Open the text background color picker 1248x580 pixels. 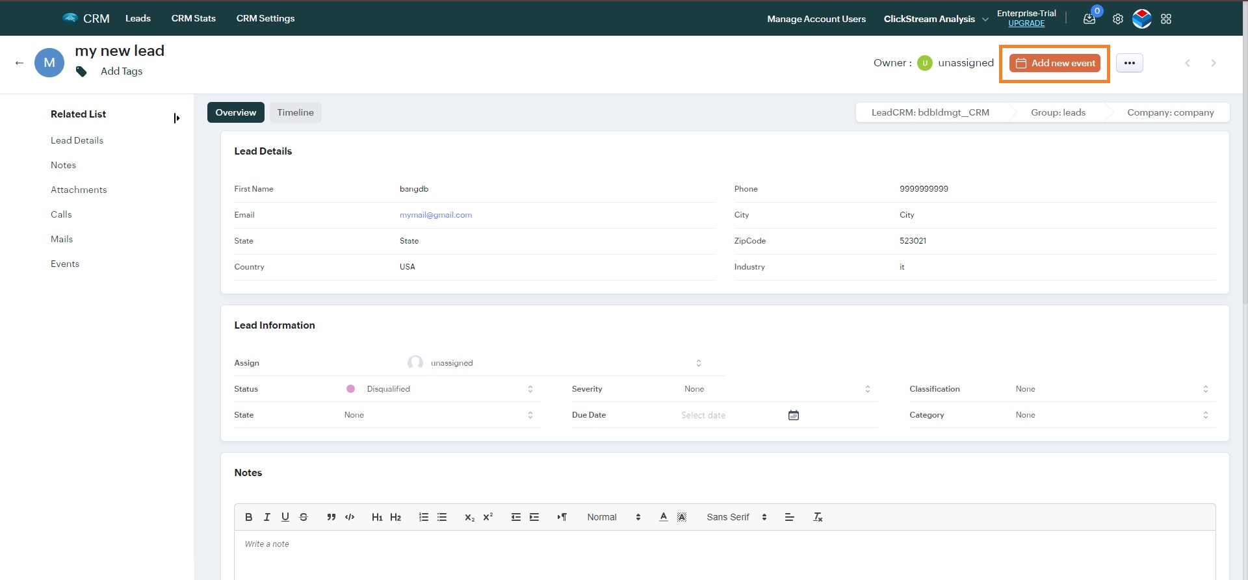pyautogui.click(x=681, y=517)
